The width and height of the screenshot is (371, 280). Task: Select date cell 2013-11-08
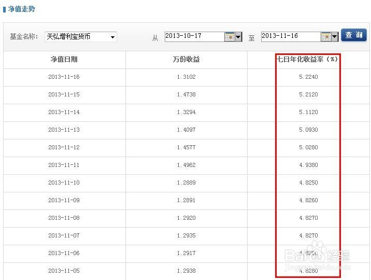[x=64, y=218]
